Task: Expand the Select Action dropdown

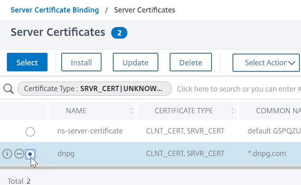Action: [x=266, y=62]
